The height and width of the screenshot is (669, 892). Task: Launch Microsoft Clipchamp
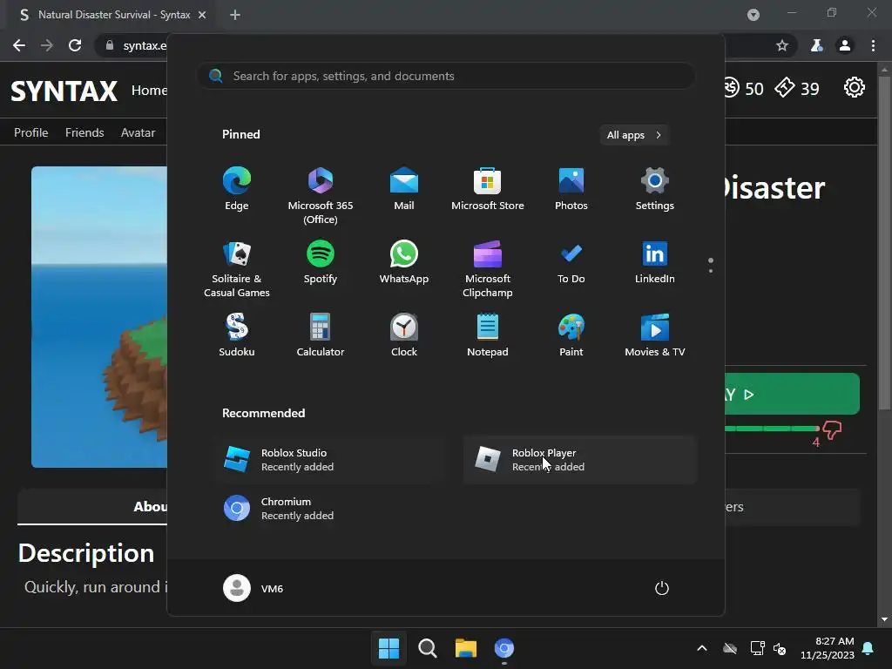click(488, 268)
